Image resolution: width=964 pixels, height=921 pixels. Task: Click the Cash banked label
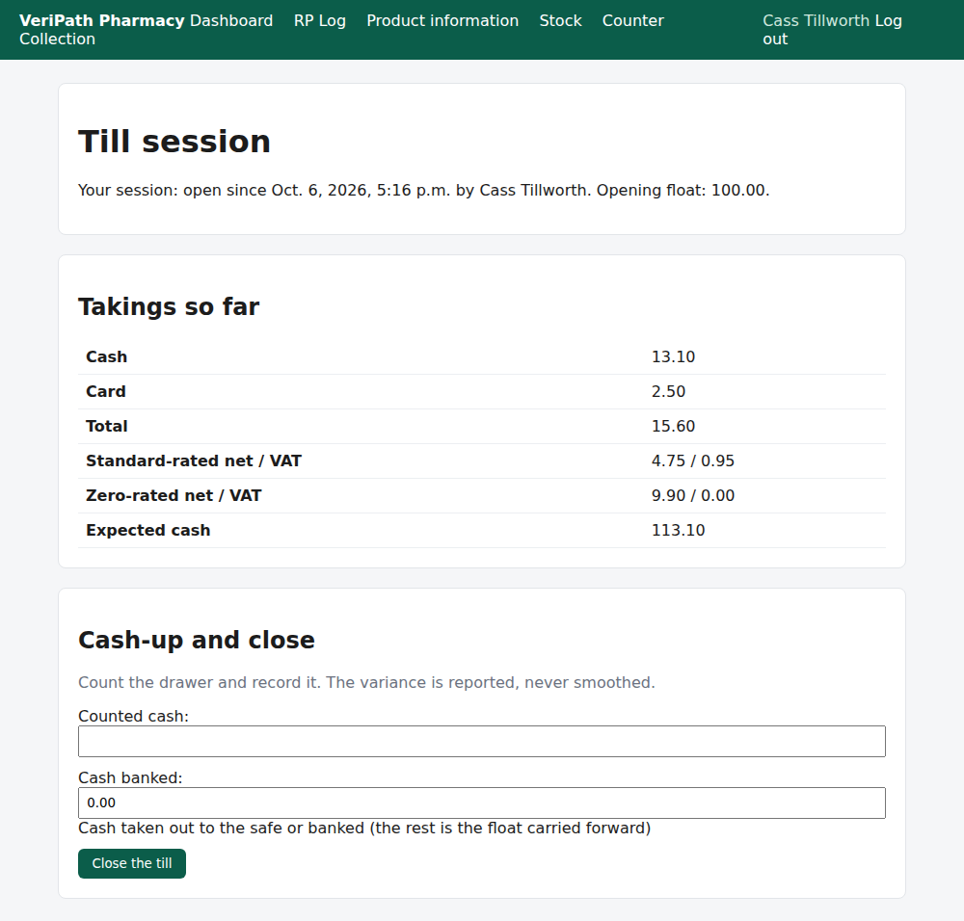(130, 777)
